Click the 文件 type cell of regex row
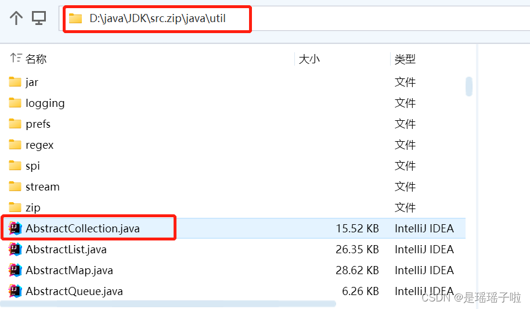530x309 pixels. [405, 145]
